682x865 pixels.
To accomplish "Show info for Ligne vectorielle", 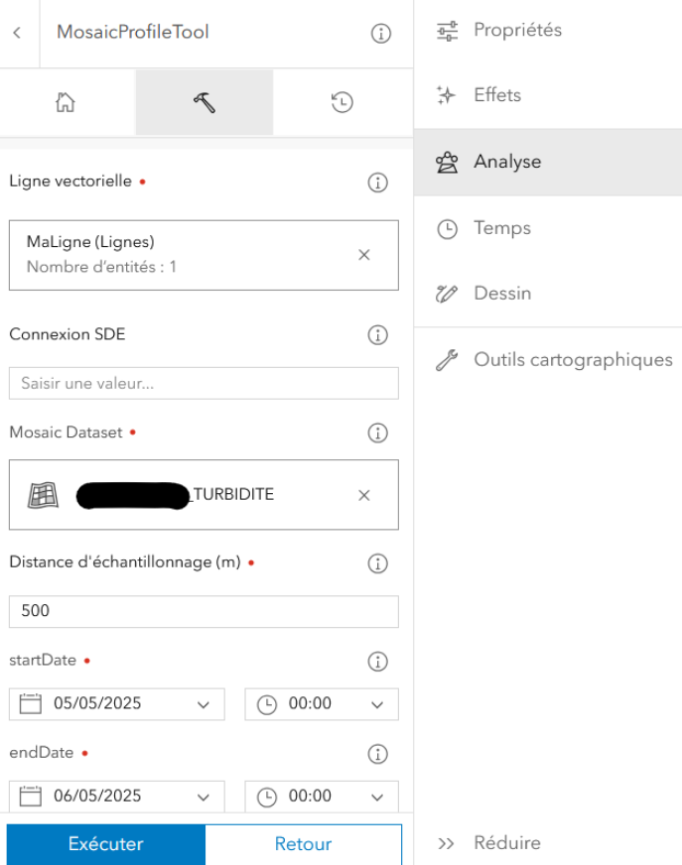I will click(377, 183).
